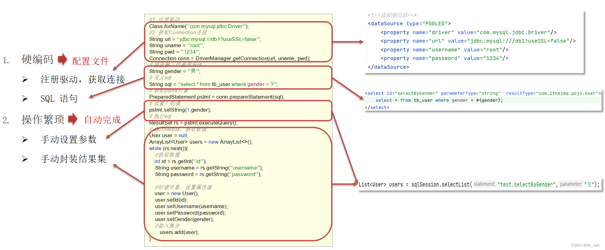Image resolution: width=605 pixels, height=250 pixels.
Task: Click the 'int id = rs.getInt' line
Action: pos(180,161)
